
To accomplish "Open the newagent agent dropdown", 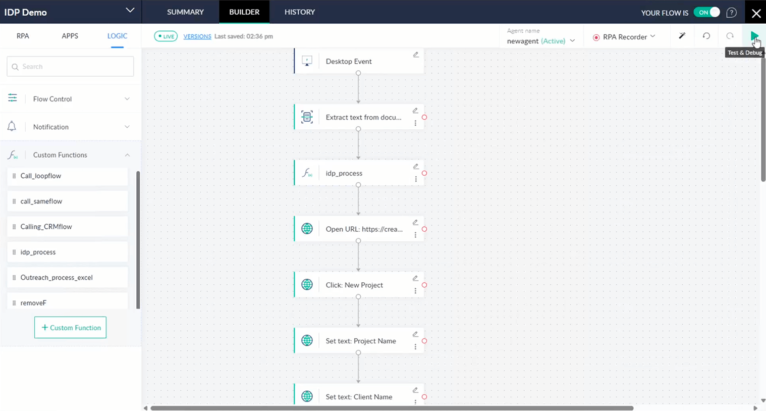I will tap(573, 41).
